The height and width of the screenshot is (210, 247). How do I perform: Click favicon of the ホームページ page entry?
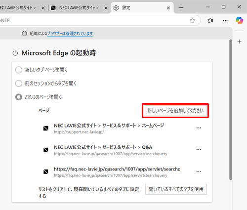[x=46, y=128]
